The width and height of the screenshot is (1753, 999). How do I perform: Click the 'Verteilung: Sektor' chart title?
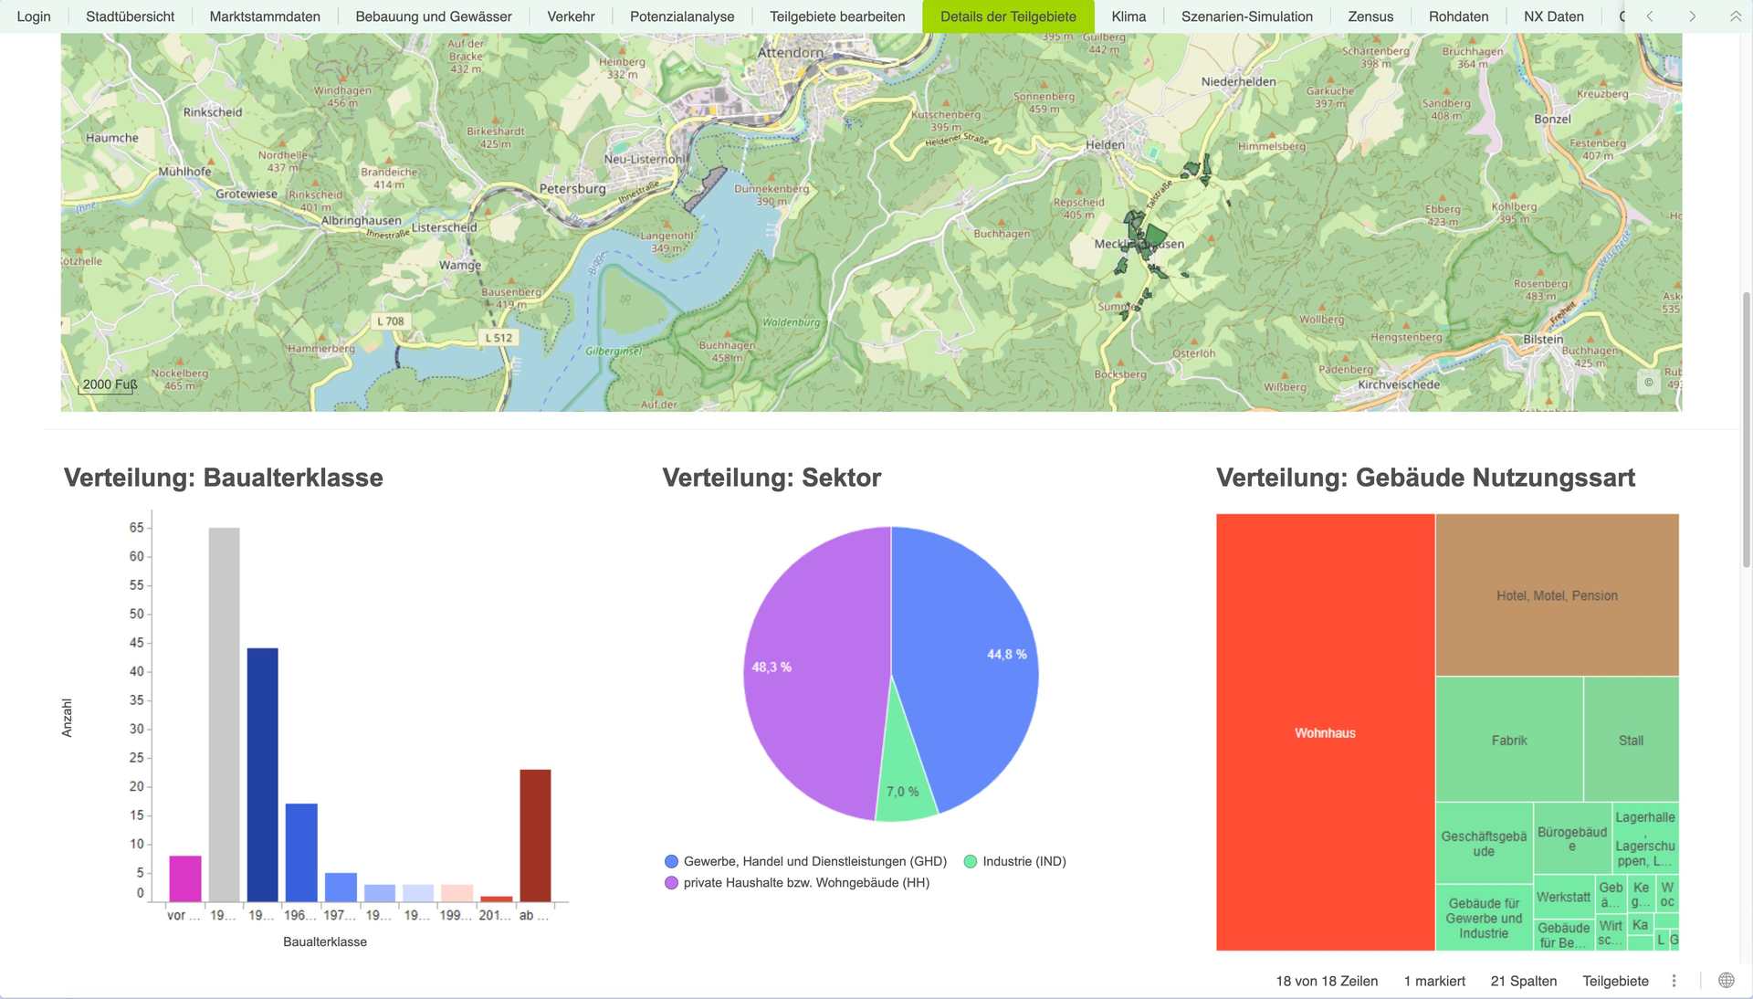tap(772, 478)
